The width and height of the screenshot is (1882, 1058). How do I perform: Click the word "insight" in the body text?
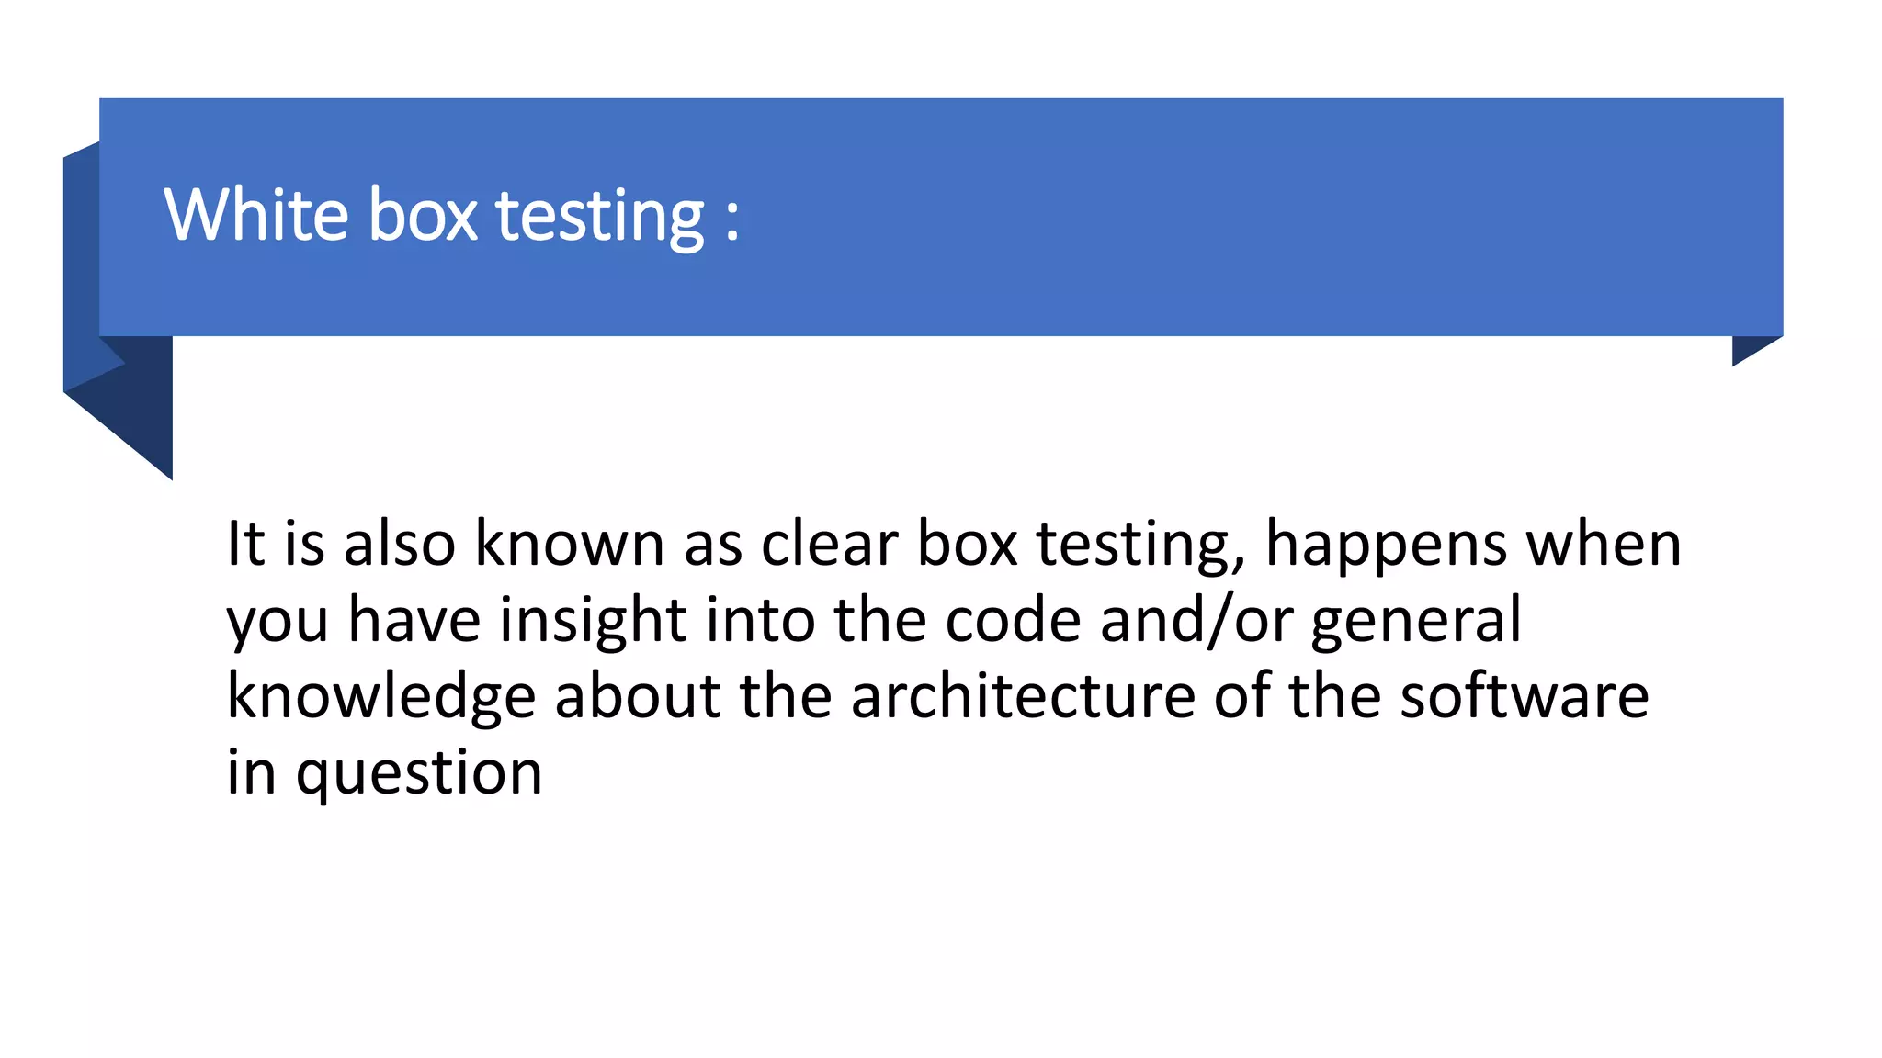click(593, 620)
